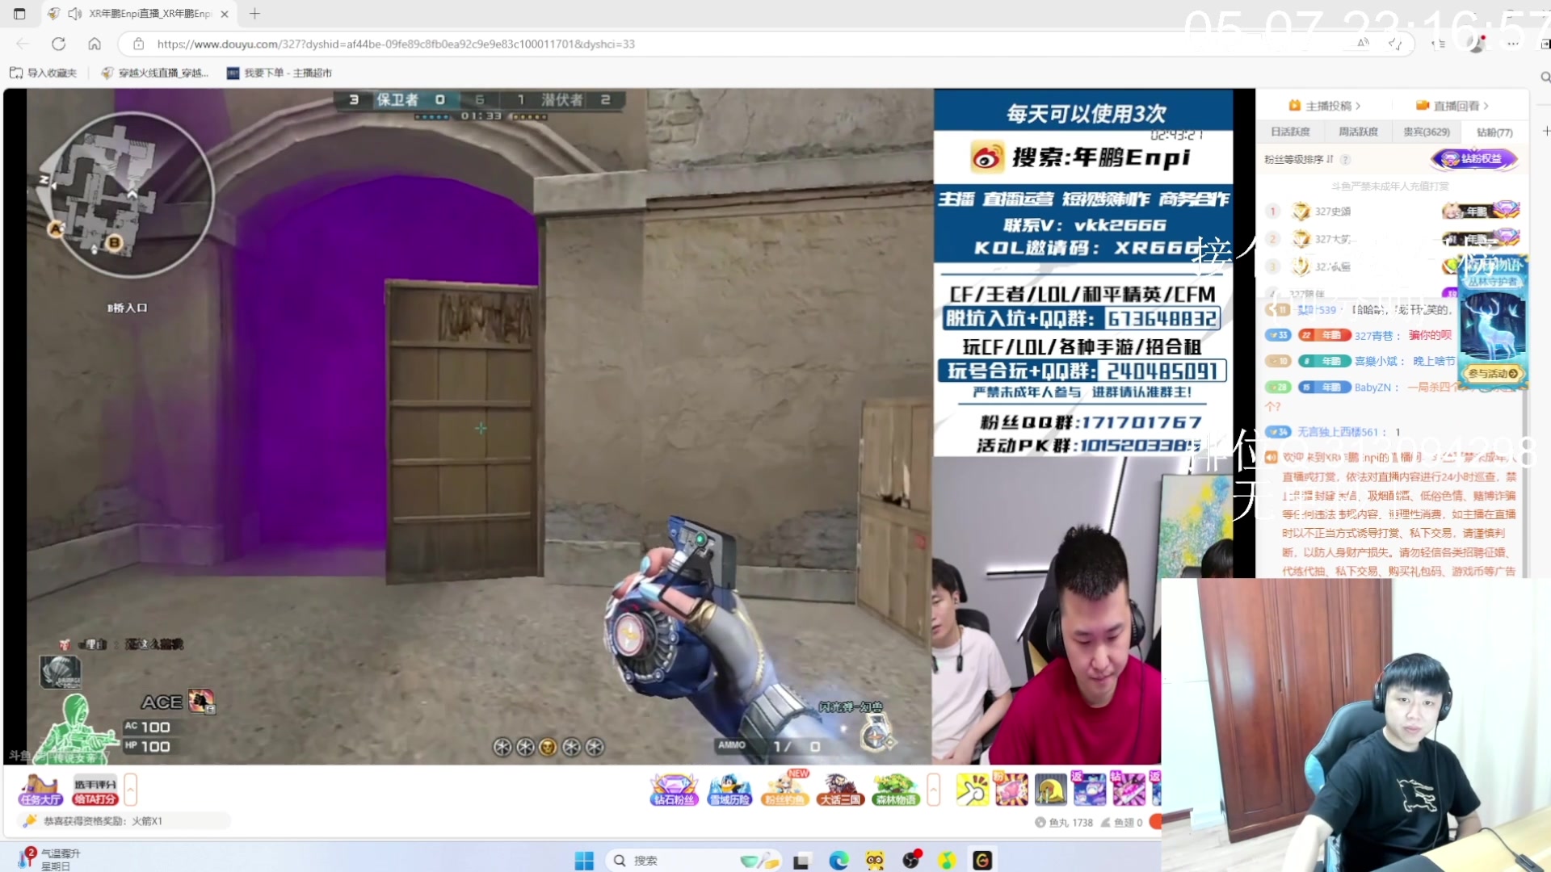Open 钻粉权益 banner
The width and height of the screenshot is (1551, 872).
coord(1474,159)
